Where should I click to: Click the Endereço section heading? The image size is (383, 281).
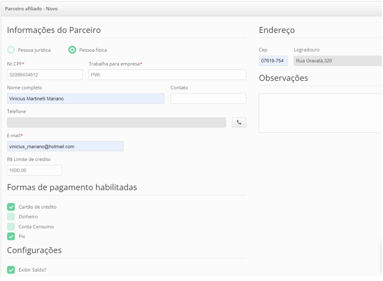point(277,30)
